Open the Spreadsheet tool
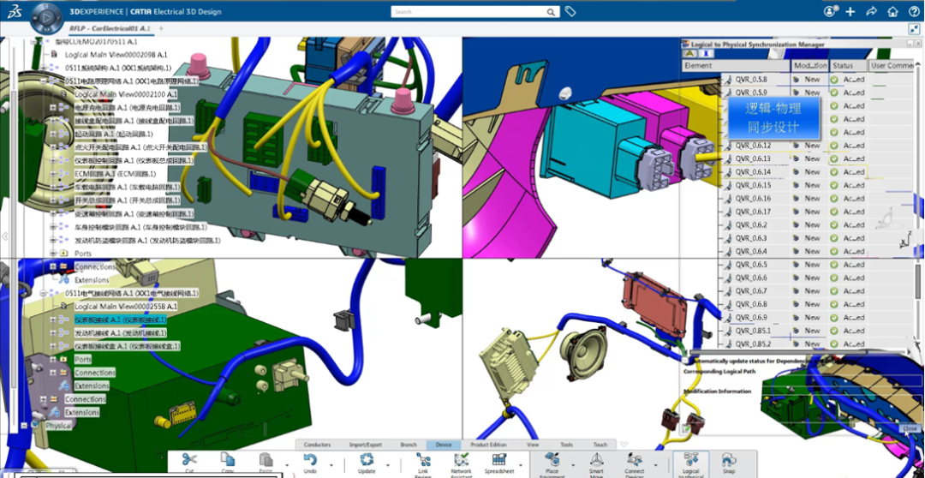The image size is (925, 478). [499, 462]
